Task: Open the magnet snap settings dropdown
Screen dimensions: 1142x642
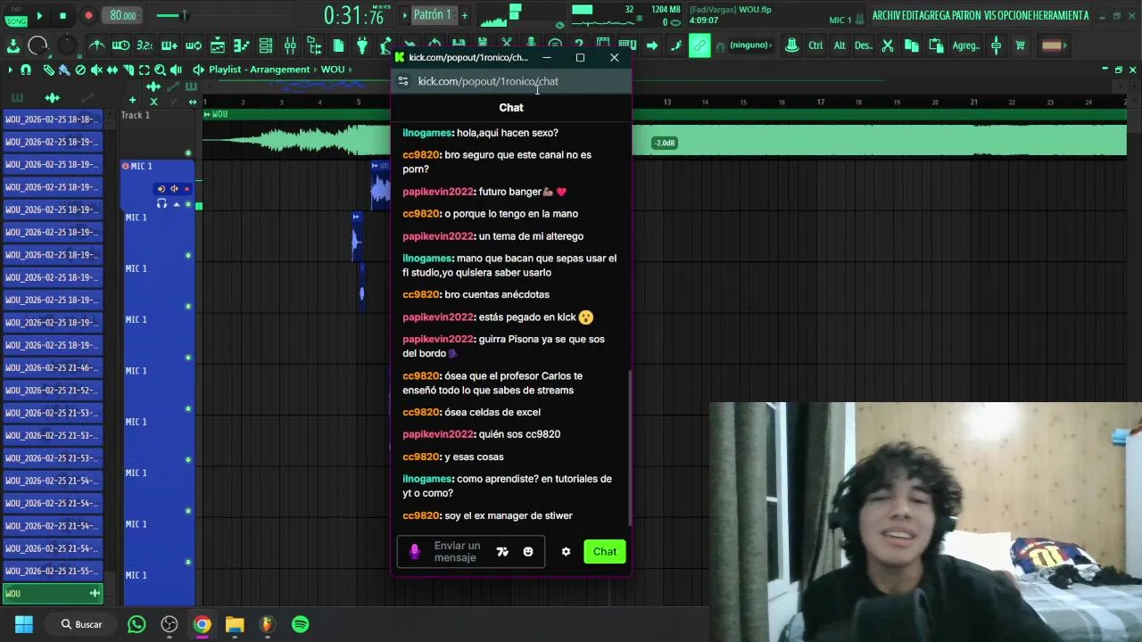Action: pyautogui.click(x=26, y=70)
